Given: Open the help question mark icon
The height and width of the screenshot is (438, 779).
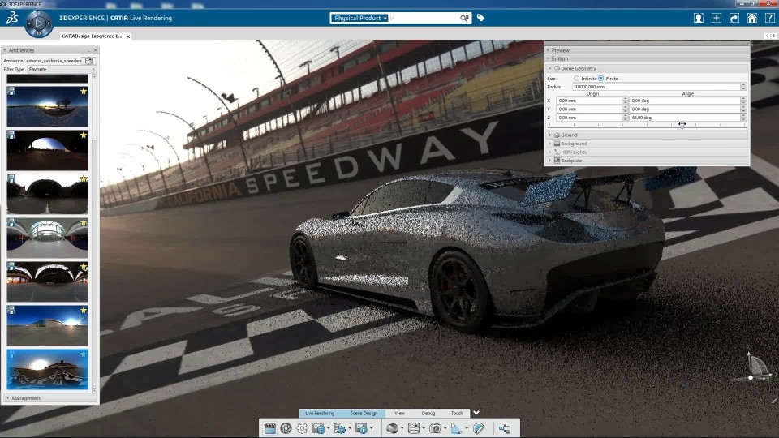Looking at the screenshot, I should (x=769, y=19).
